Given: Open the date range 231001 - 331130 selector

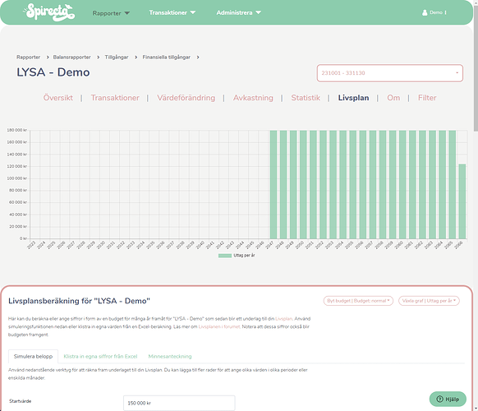Looking at the screenshot, I should click(x=390, y=73).
